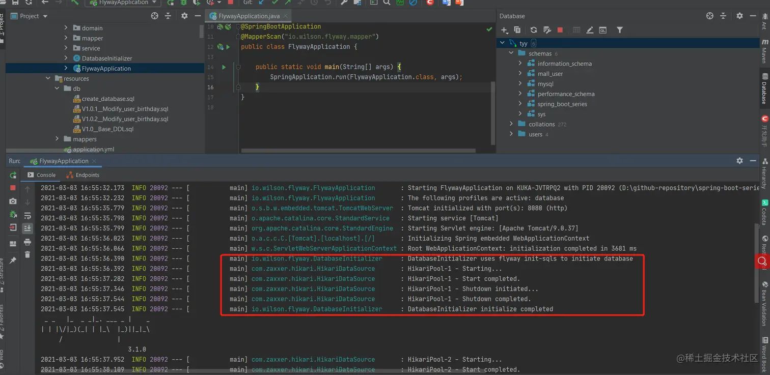
Task: Click the editor horizontal scrollbar
Action: coord(358,151)
